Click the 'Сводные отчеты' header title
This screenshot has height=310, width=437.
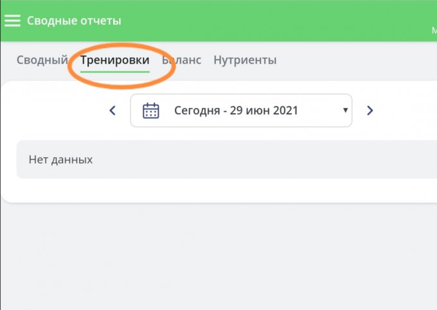(x=74, y=21)
